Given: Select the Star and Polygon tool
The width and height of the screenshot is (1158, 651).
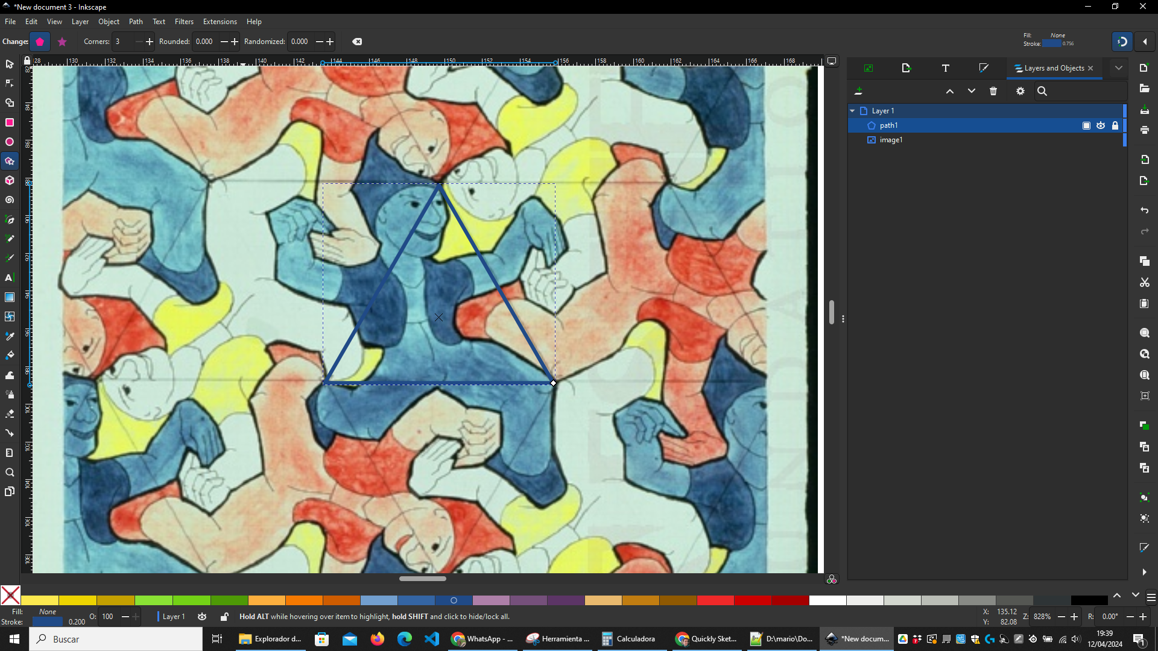Looking at the screenshot, I should pos(10,161).
